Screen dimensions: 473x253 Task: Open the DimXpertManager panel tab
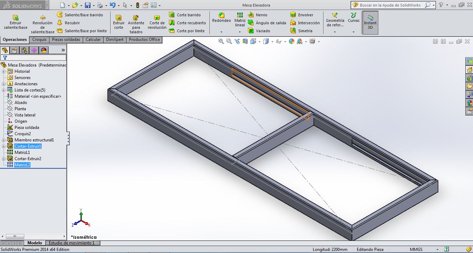click(34, 50)
